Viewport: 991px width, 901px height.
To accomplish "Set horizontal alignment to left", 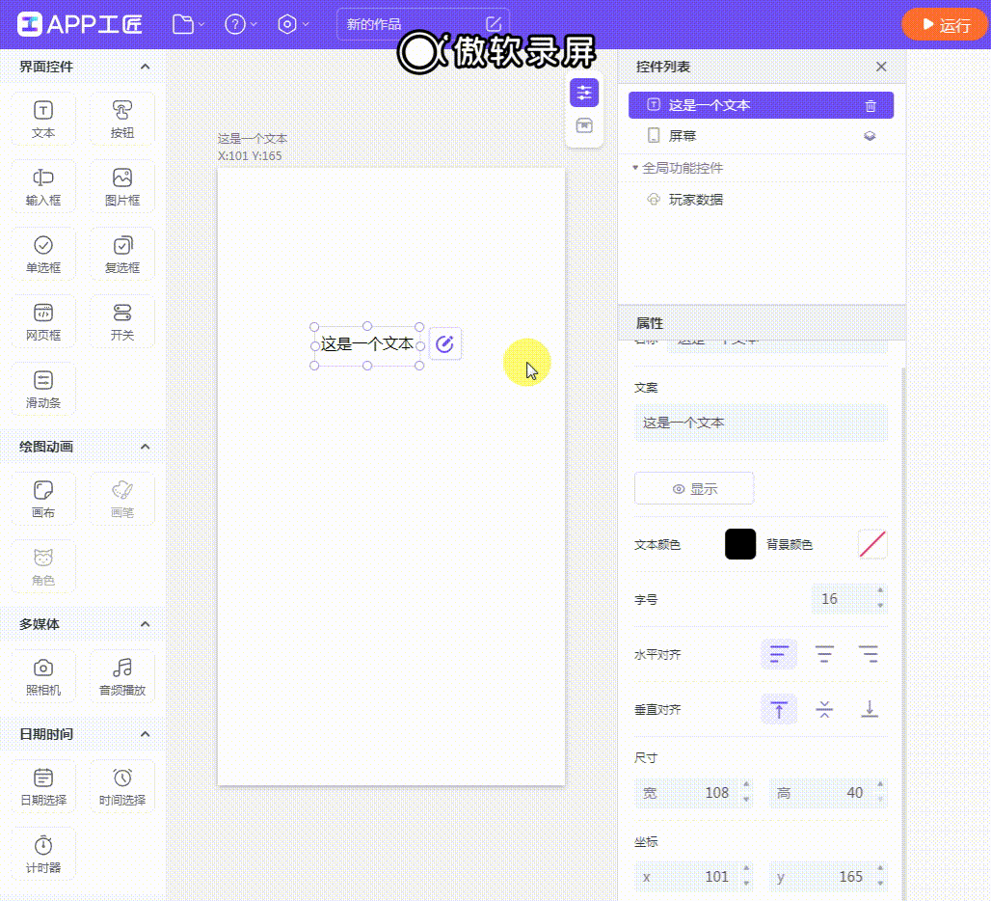I will pyautogui.click(x=779, y=654).
